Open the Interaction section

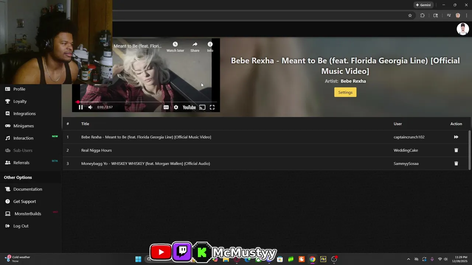pos(23,138)
